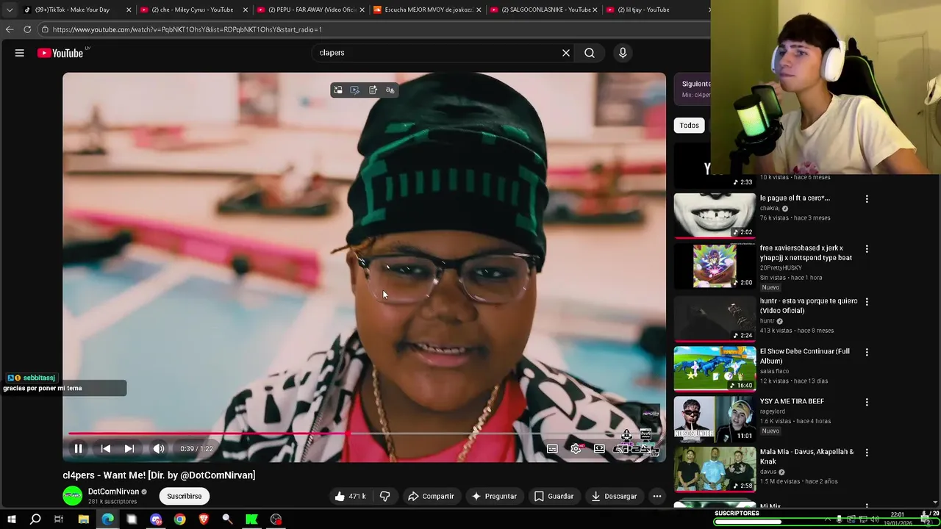
Task: Toggle subtitles on the player
Action: pyautogui.click(x=552, y=449)
